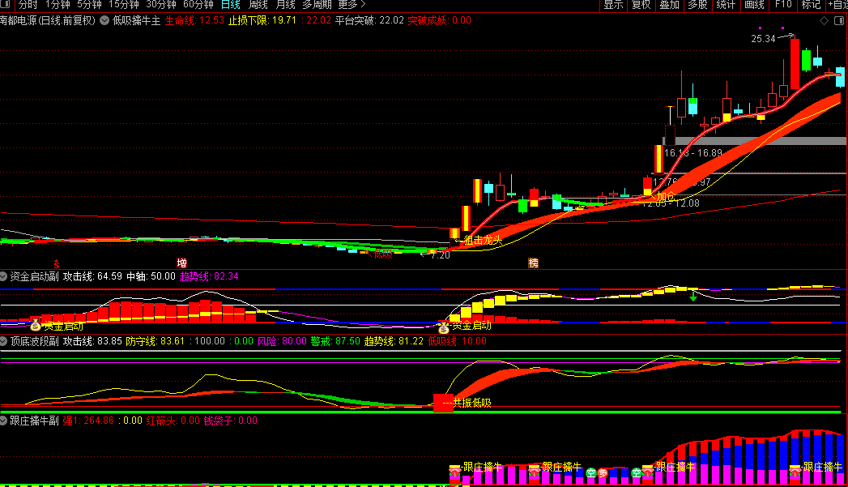Image resolution: width=848 pixels, height=487 pixels.
Task: Open the 多股 multi-stock view
Action: (697, 5)
